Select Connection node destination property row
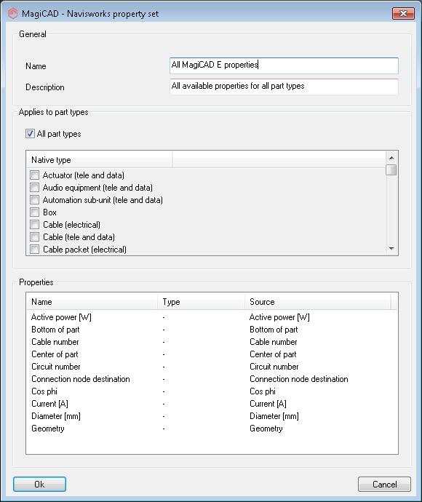Screen dimensions: 422x502 click(212, 379)
